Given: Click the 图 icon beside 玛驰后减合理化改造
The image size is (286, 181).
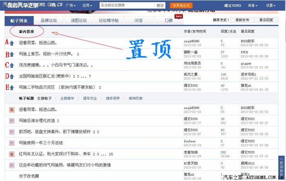Looking at the screenshot, I should 12,121.
